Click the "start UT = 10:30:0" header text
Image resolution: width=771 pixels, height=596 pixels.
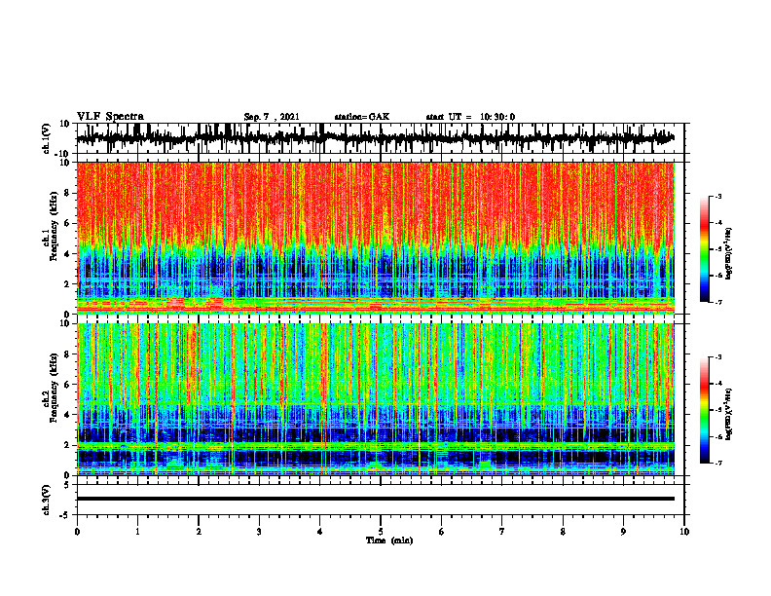pyautogui.click(x=470, y=117)
